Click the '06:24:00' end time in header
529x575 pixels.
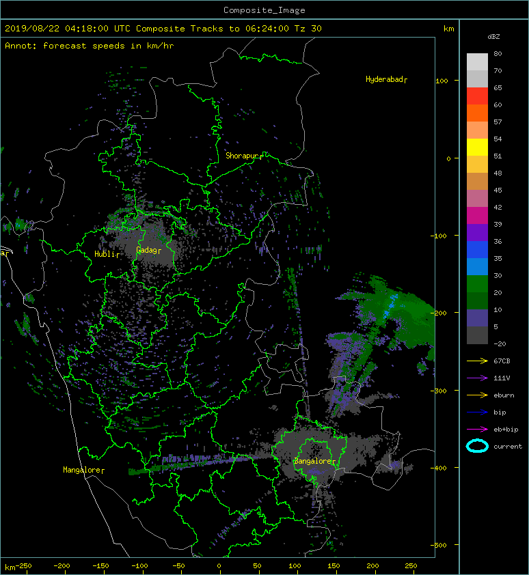click(x=267, y=29)
